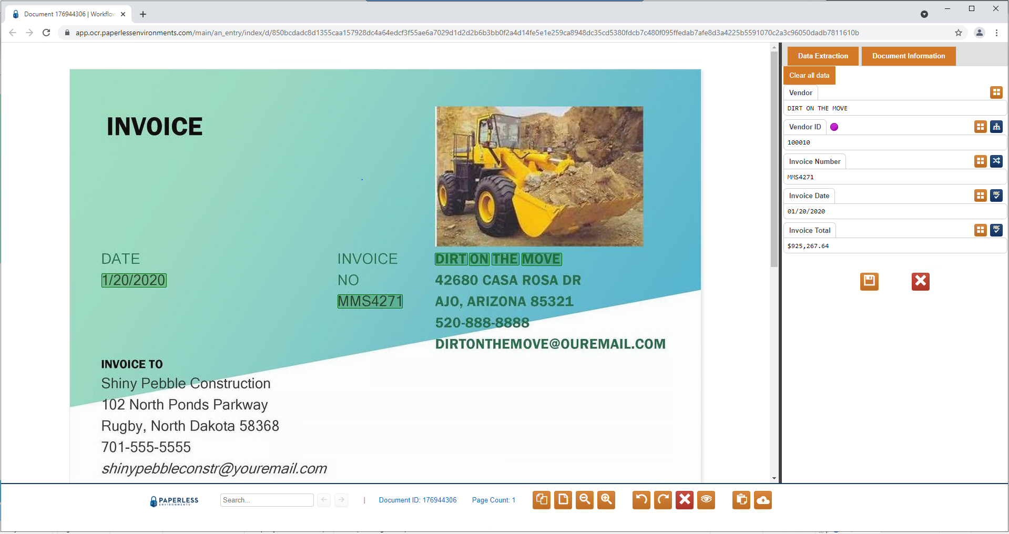
Task: Zoom in on the document
Action: pyautogui.click(x=606, y=500)
